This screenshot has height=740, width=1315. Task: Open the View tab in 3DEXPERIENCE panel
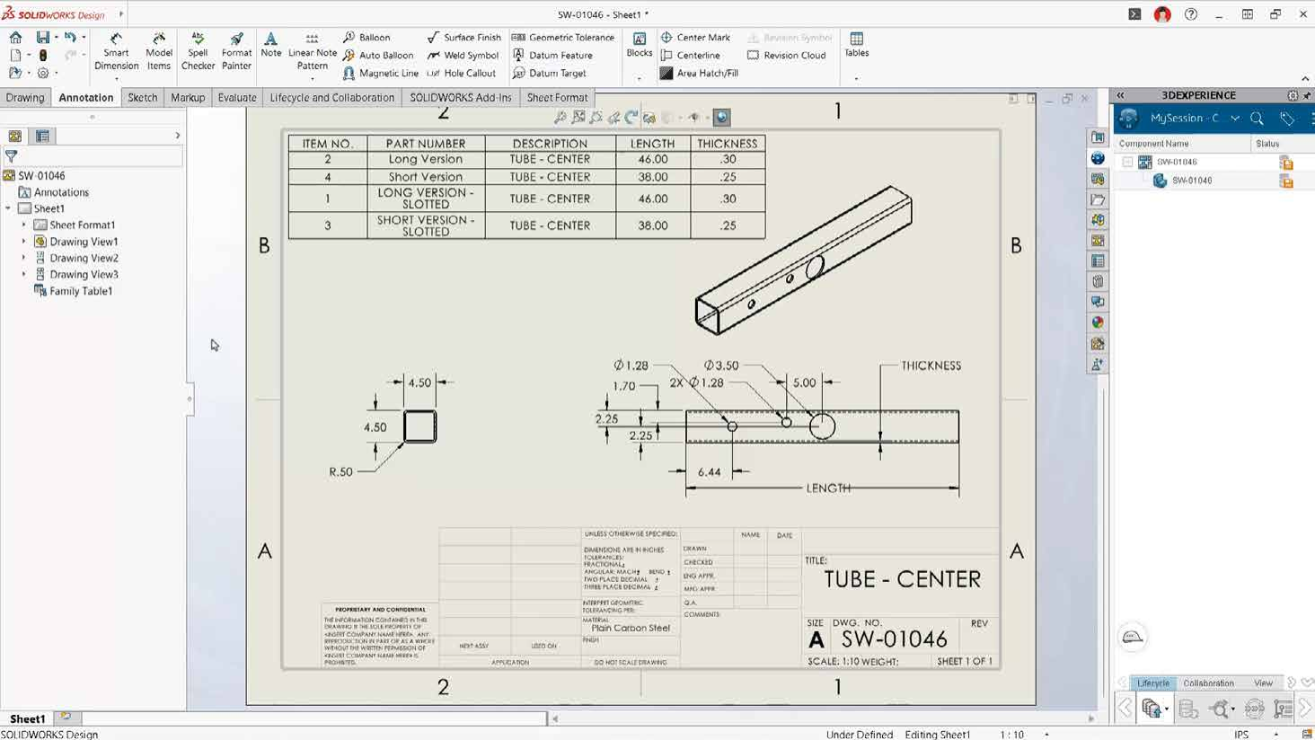(1263, 683)
